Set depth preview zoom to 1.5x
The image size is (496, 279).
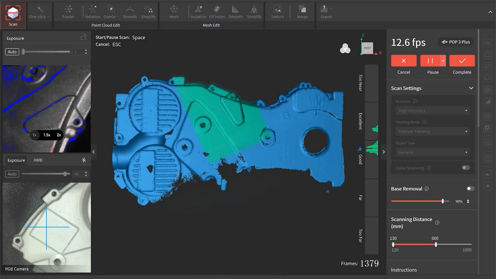47,135
